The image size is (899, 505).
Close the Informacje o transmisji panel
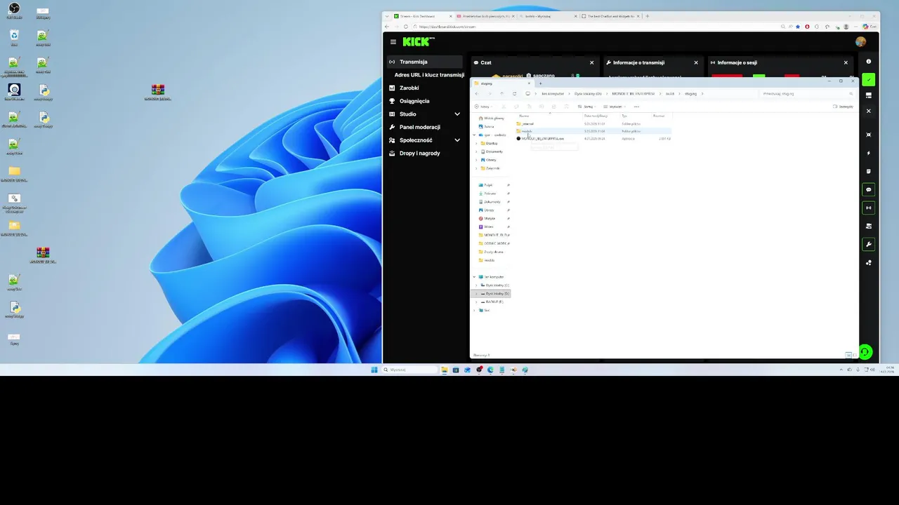696,62
